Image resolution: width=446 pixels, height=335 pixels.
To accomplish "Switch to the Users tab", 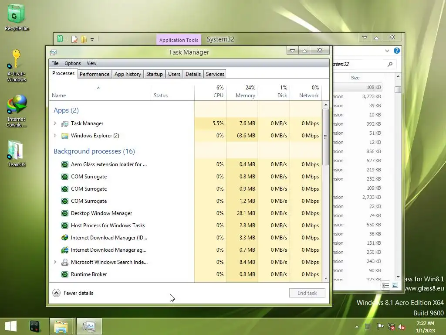I will (174, 74).
